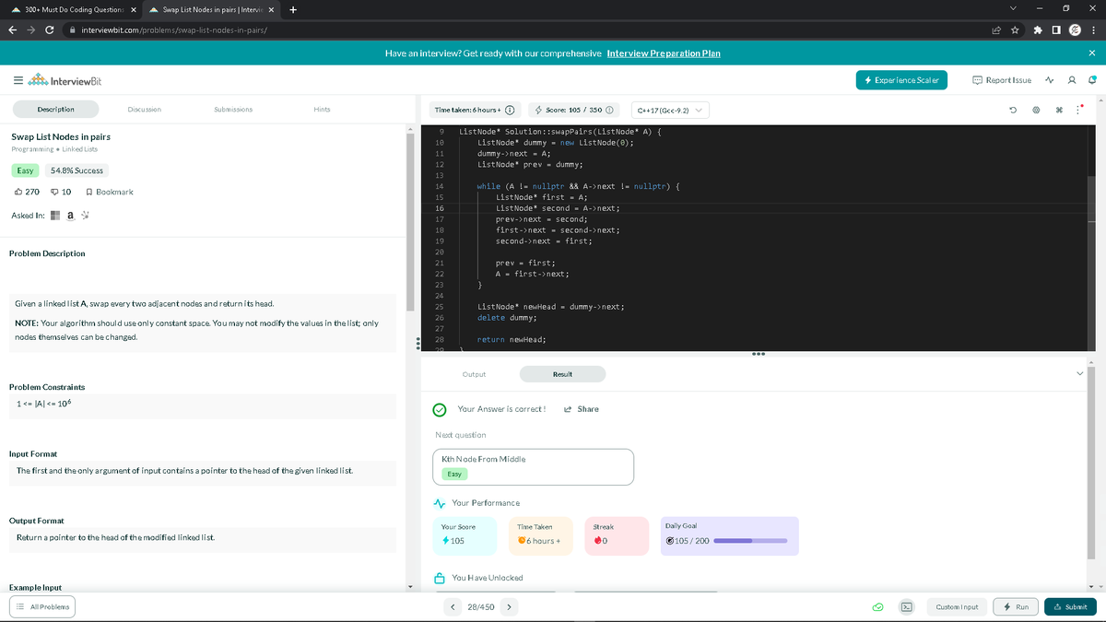Click the Daily Goal progress bar
Image resolution: width=1106 pixels, height=622 pixels.
[751, 541]
